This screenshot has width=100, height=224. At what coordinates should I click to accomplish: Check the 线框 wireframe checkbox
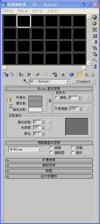[x=51, y=148]
